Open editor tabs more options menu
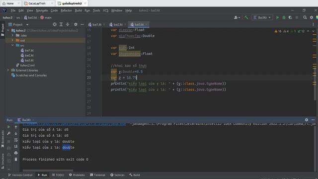The image size is (318, 179). coord(313,24)
